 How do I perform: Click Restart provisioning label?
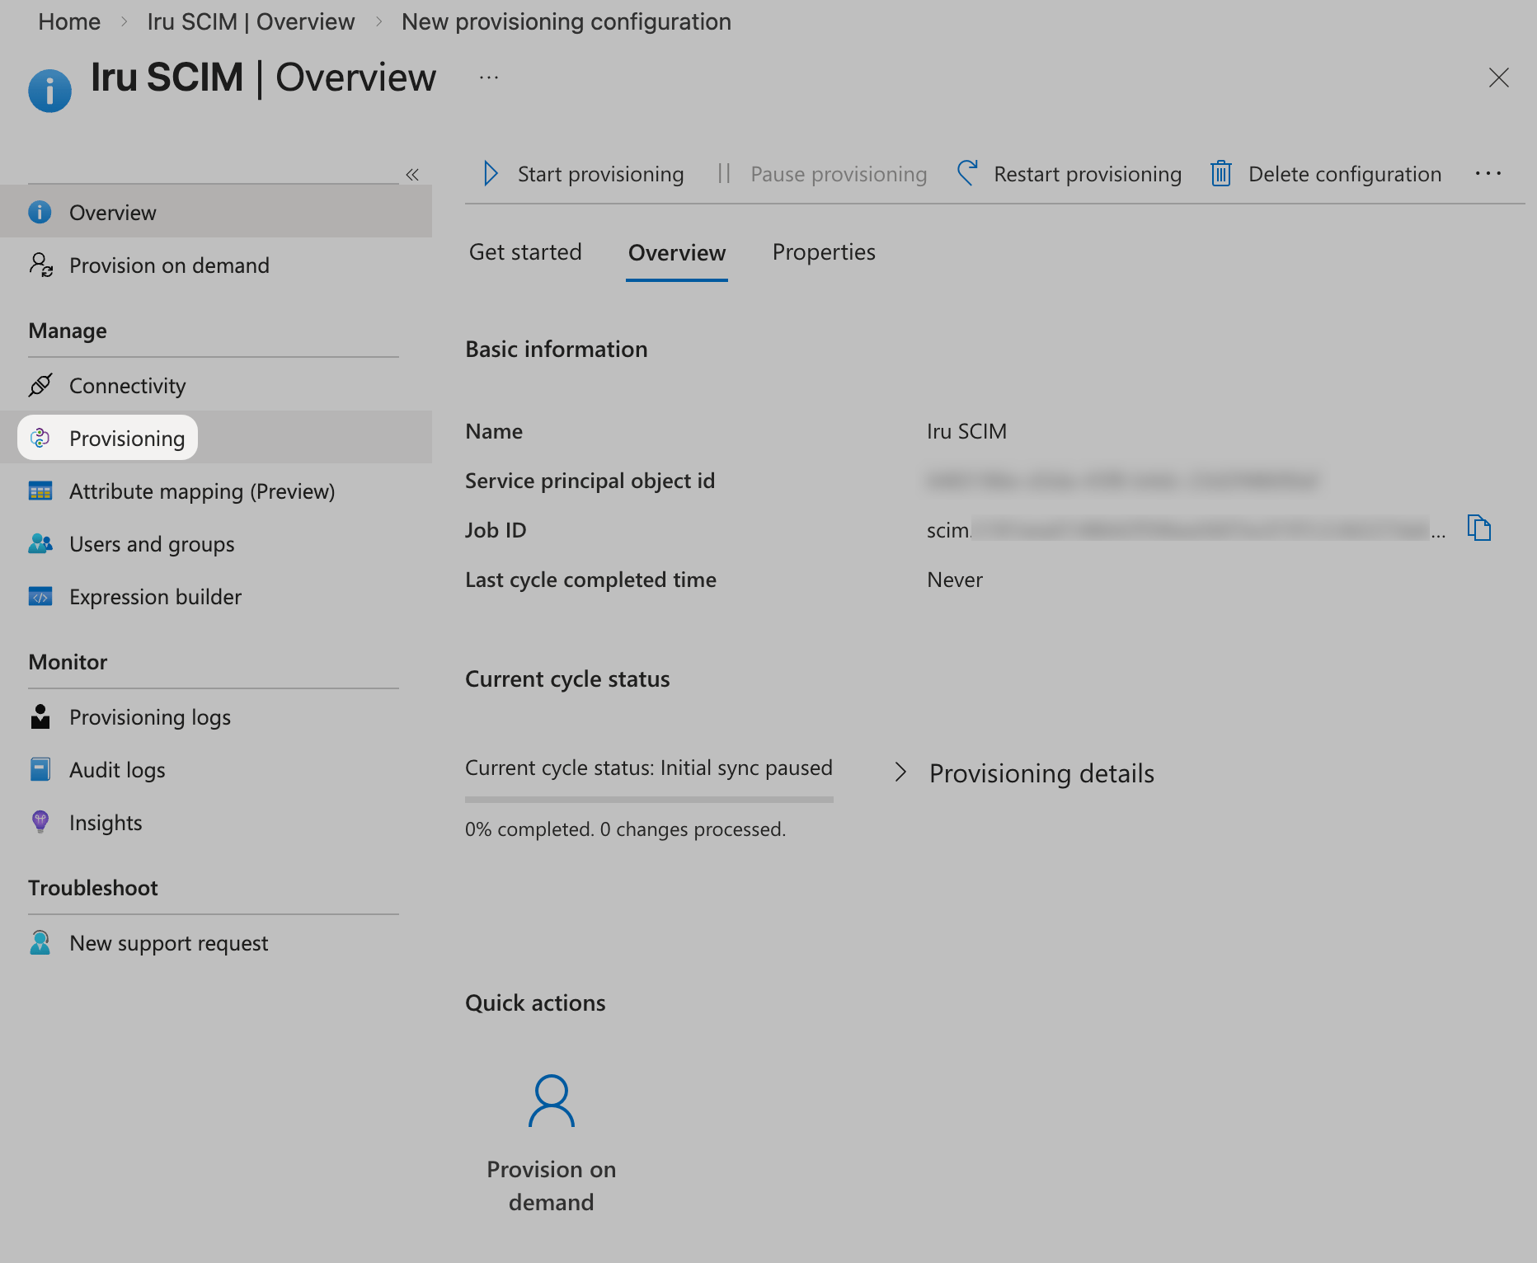[1088, 174]
